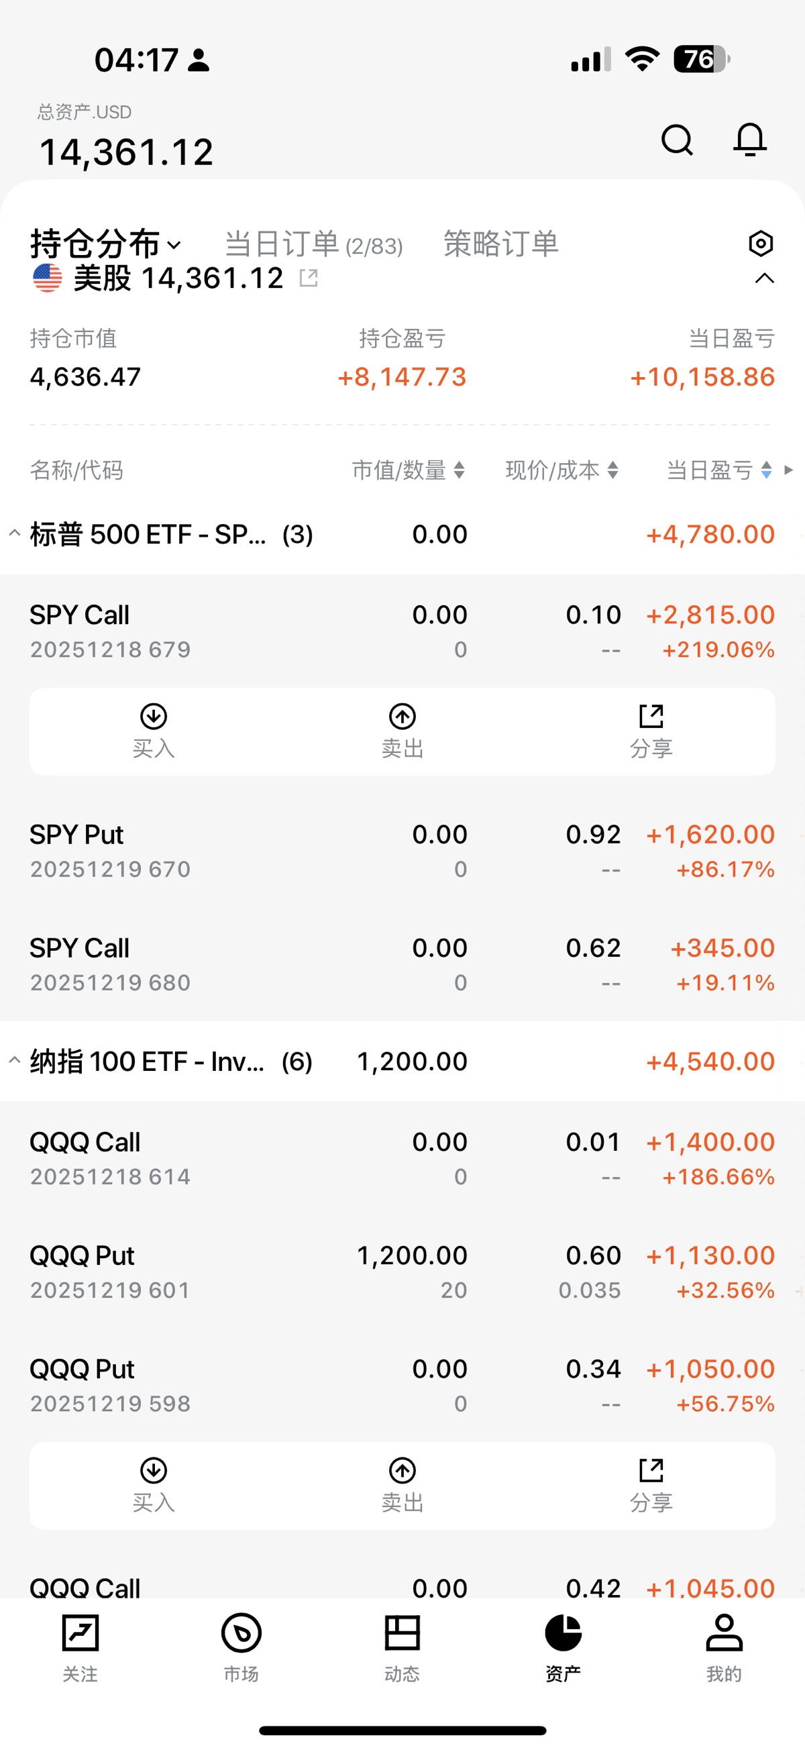
Task: Tap 分享 under SPY Call 679
Action: [x=651, y=731]
